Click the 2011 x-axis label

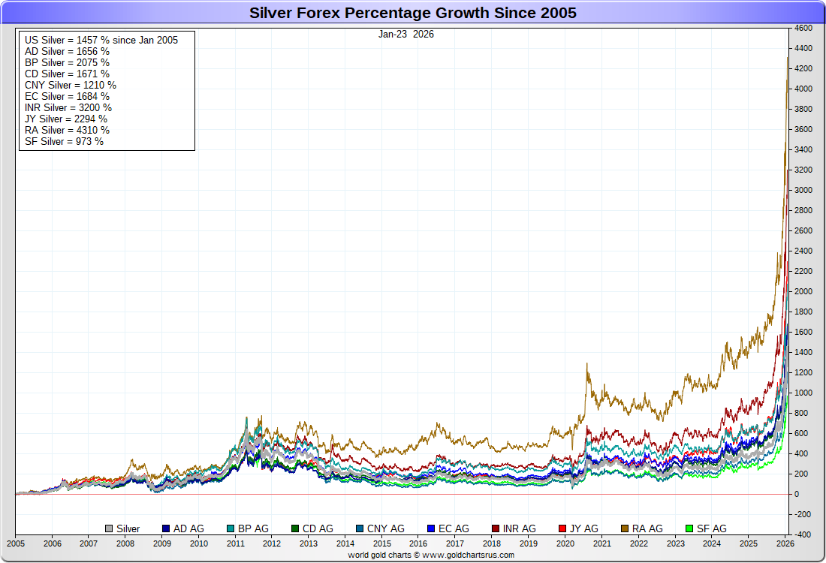236,543
